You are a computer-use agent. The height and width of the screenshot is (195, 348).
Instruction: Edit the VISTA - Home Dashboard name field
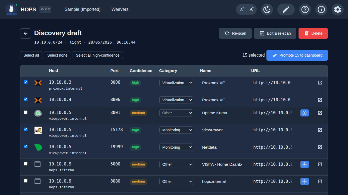[223, 164]
